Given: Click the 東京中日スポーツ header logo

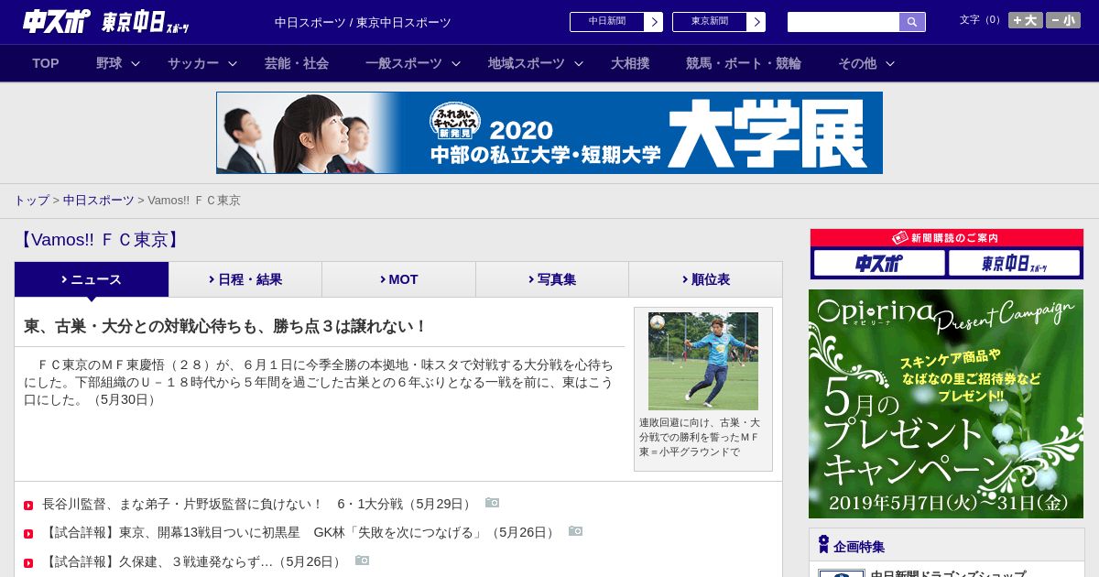Looking at the screenshot, I should (146, 22).
